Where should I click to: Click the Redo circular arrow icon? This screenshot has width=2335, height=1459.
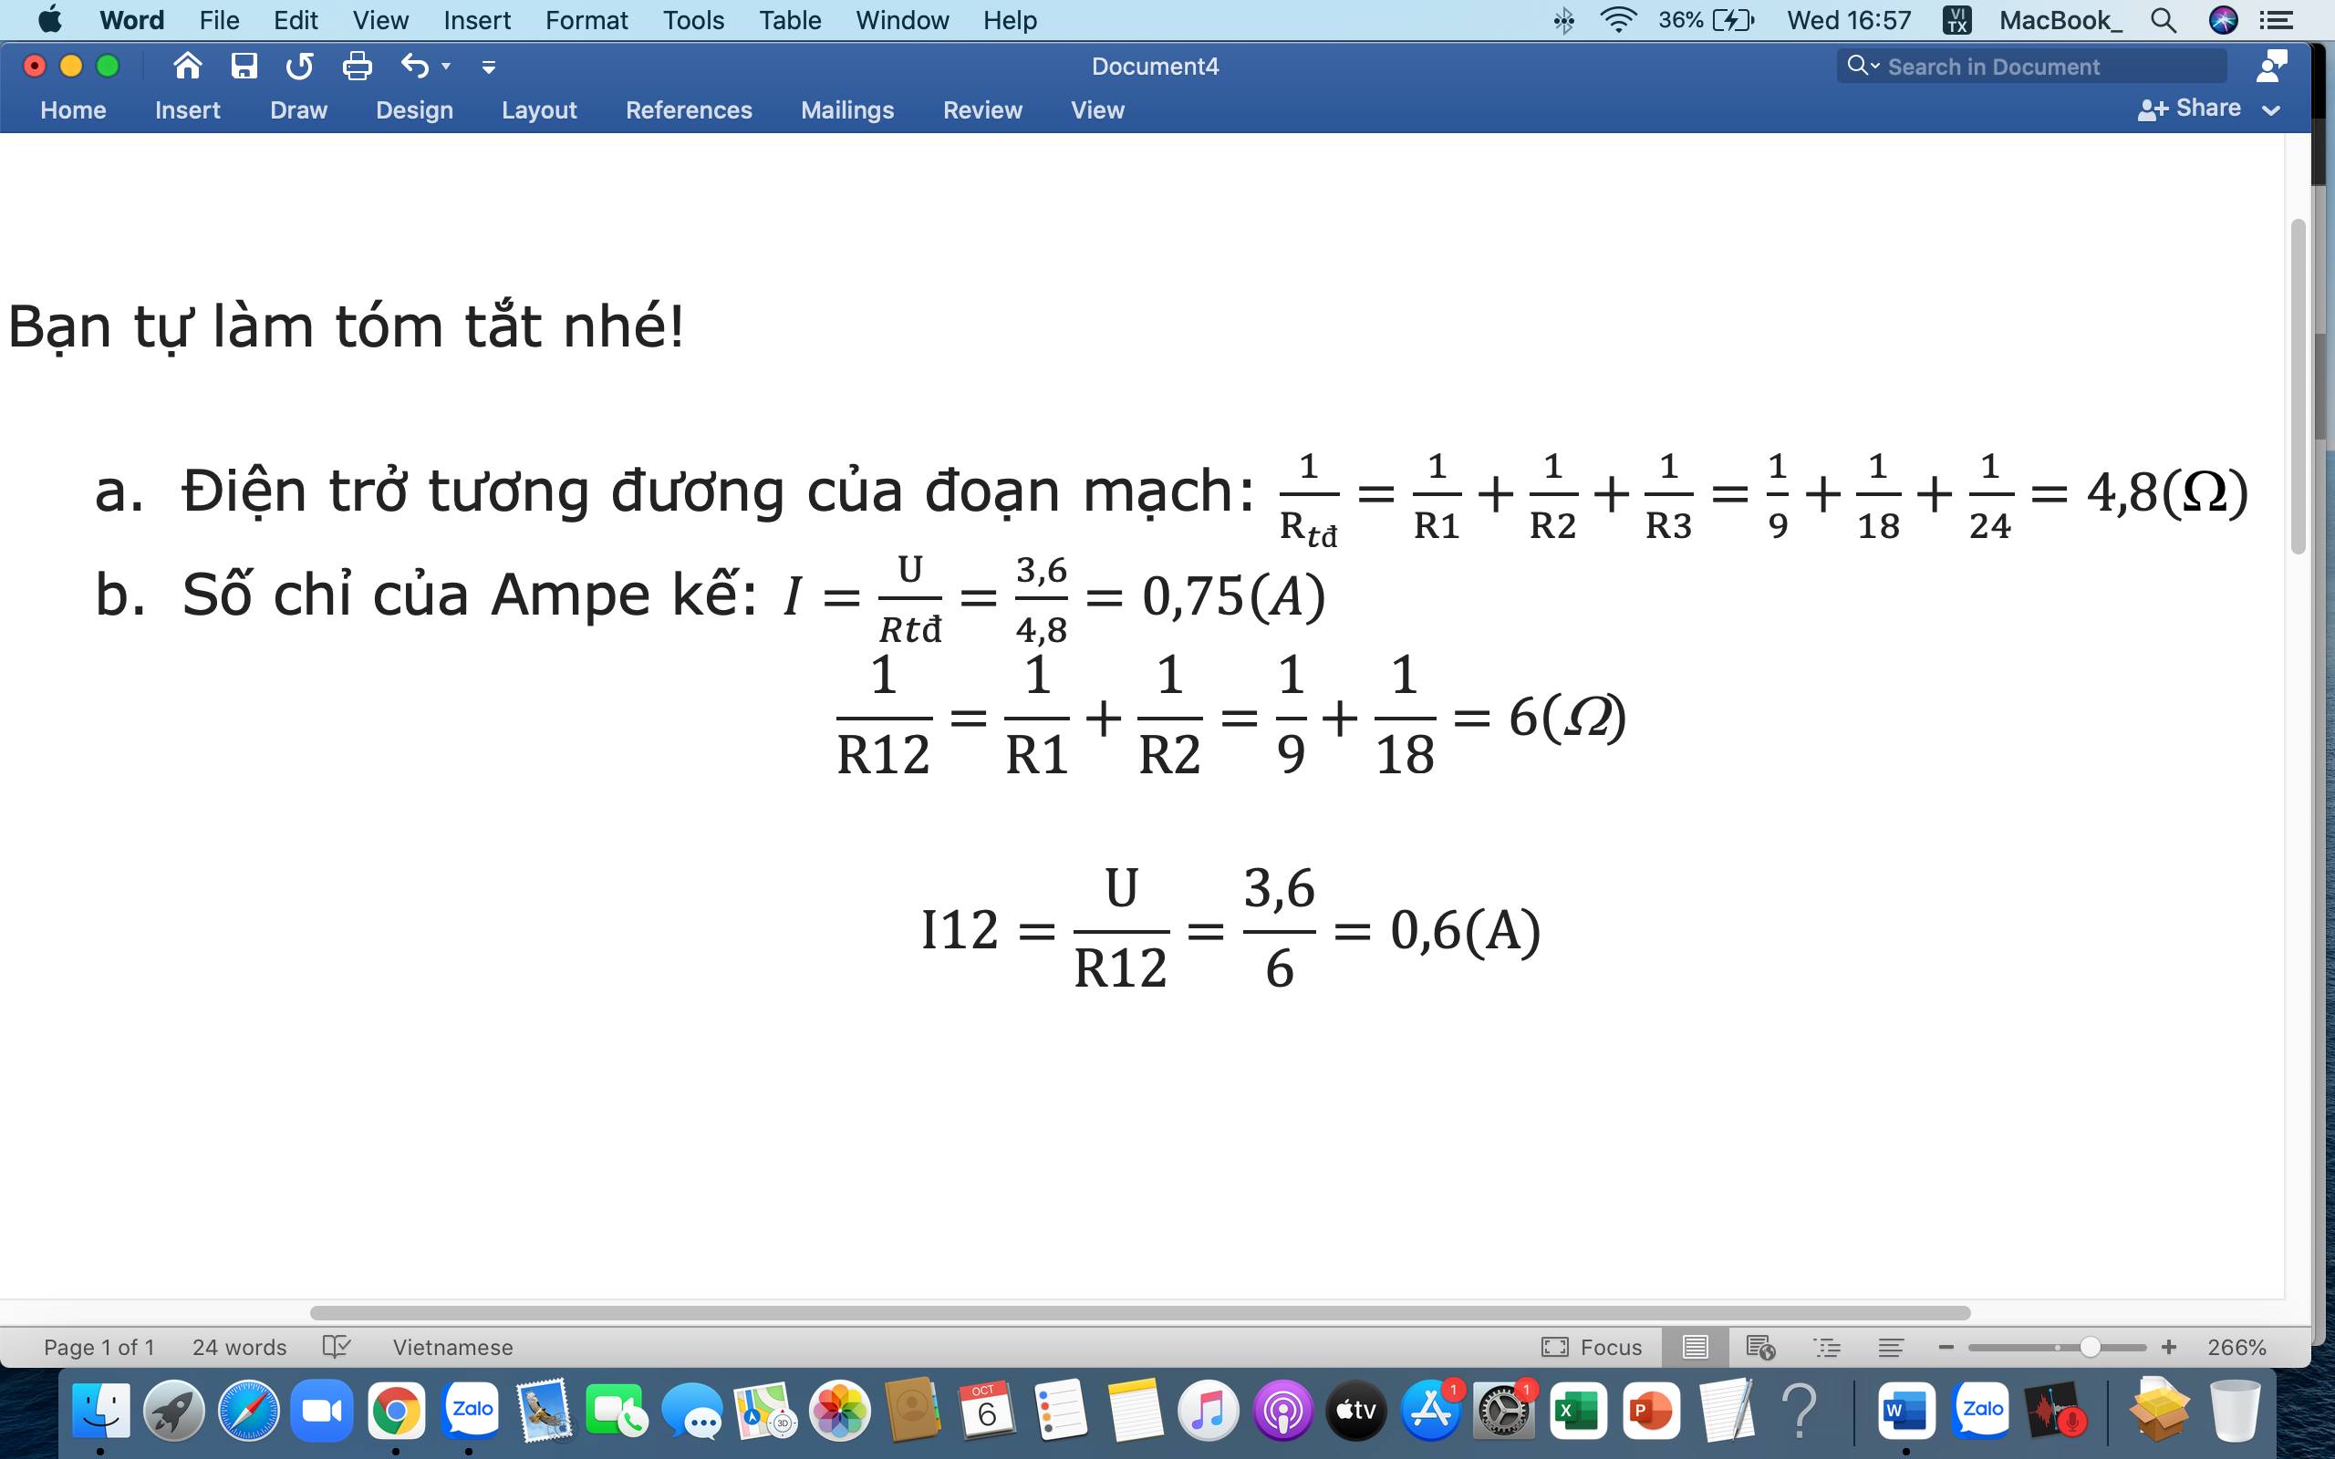pos(300,66)
